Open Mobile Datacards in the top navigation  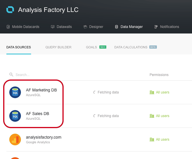23,27
